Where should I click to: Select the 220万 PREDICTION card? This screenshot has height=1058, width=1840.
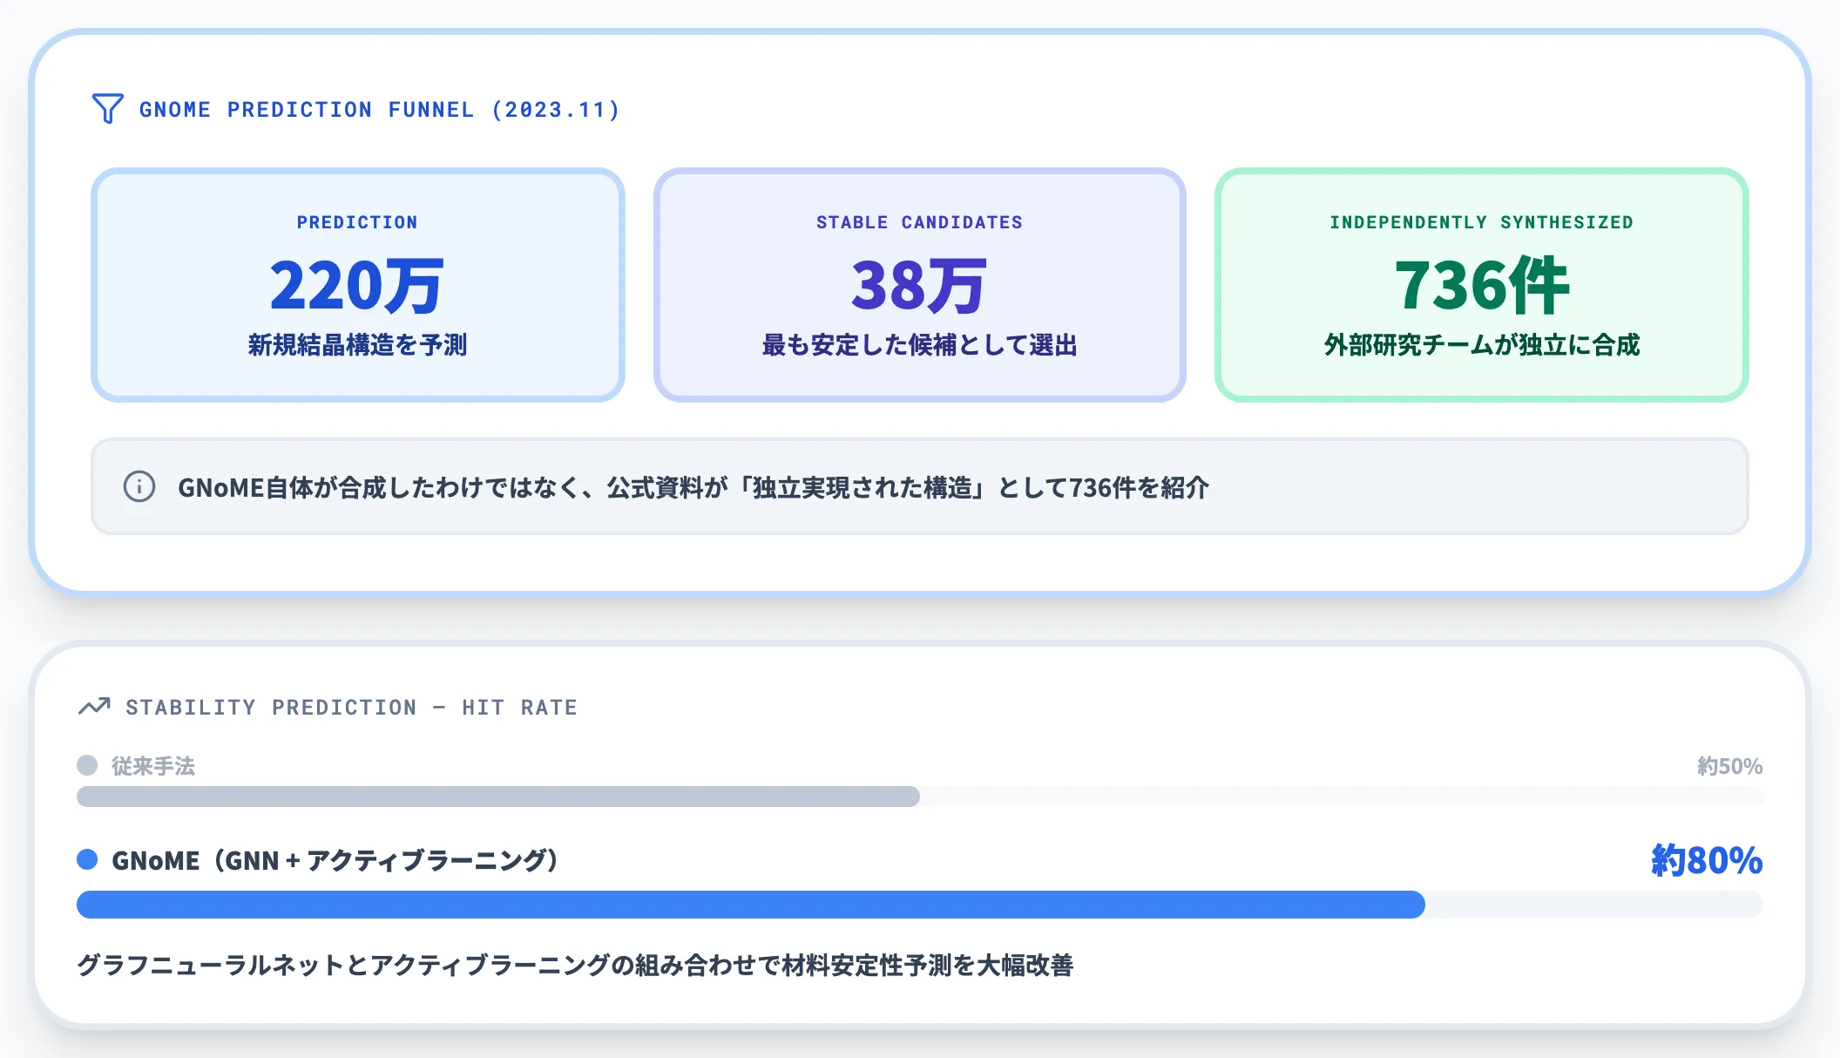358,285
